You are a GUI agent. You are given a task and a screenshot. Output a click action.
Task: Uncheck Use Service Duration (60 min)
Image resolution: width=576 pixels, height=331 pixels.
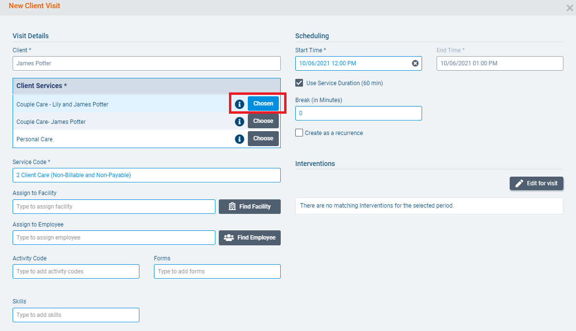(299, 82)
